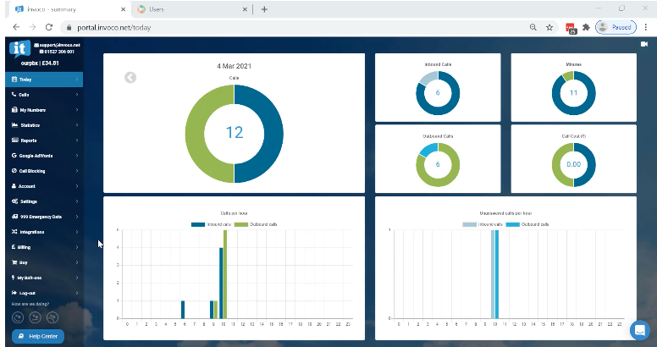Screen dimensions: 657x347
Task: Click the Log-out exit icon
Action: coord(14,293)
